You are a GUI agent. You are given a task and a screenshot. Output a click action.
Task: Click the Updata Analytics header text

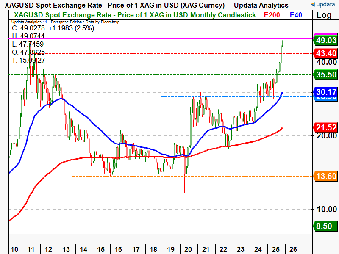(x=261, y=5)
